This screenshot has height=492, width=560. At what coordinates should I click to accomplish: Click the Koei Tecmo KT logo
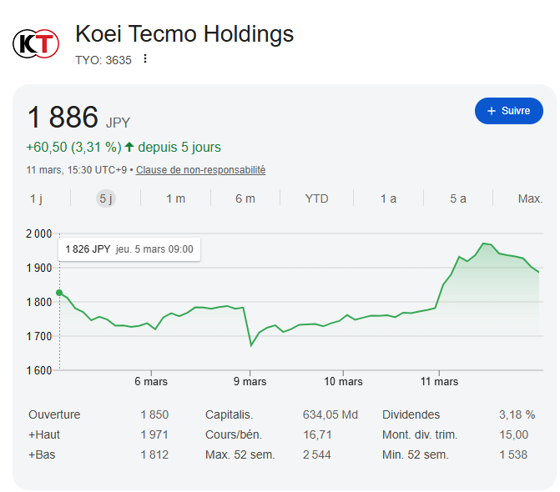coord(36,43)
